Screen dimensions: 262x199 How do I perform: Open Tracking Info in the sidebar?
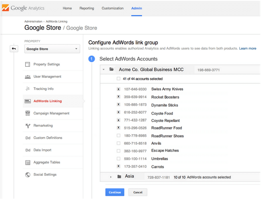coord(43,89)
